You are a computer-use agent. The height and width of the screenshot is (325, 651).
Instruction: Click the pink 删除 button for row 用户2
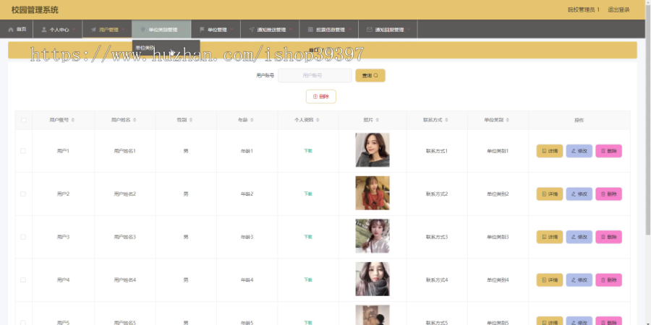(x=608, y=194)
